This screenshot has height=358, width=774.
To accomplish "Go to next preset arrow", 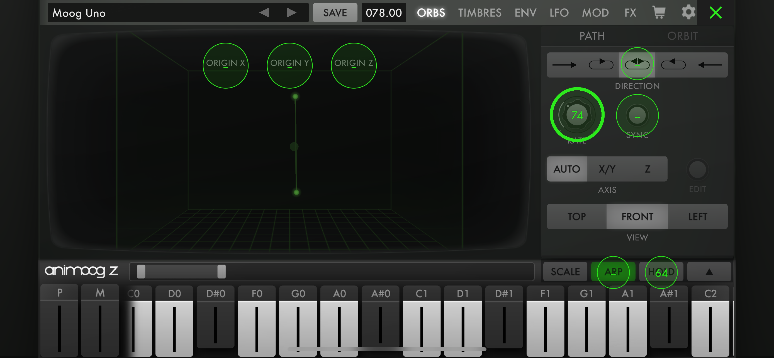I will (x=291, y=13).
